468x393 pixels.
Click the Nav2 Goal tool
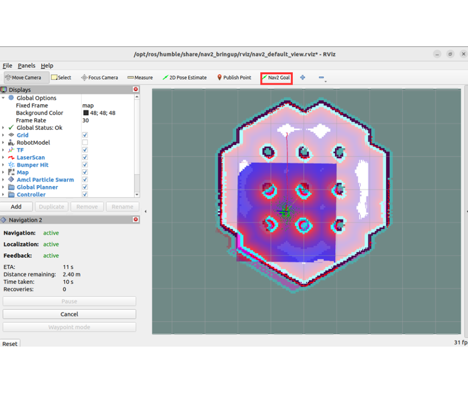tap(276, 78)
